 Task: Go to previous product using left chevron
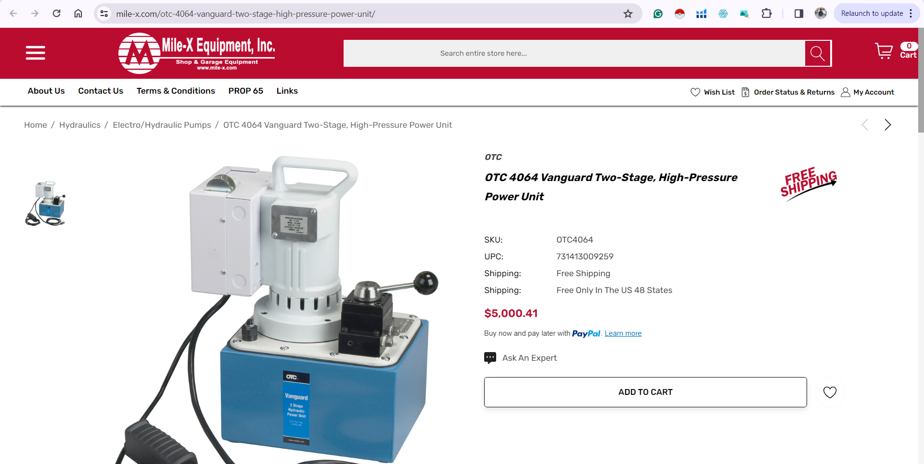(x=865, y=125)
